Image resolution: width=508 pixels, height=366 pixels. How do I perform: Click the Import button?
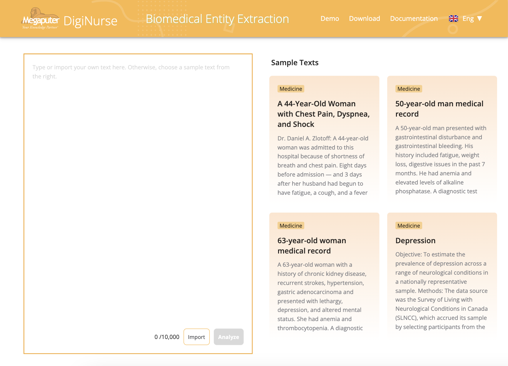click(x=196, y=337)
